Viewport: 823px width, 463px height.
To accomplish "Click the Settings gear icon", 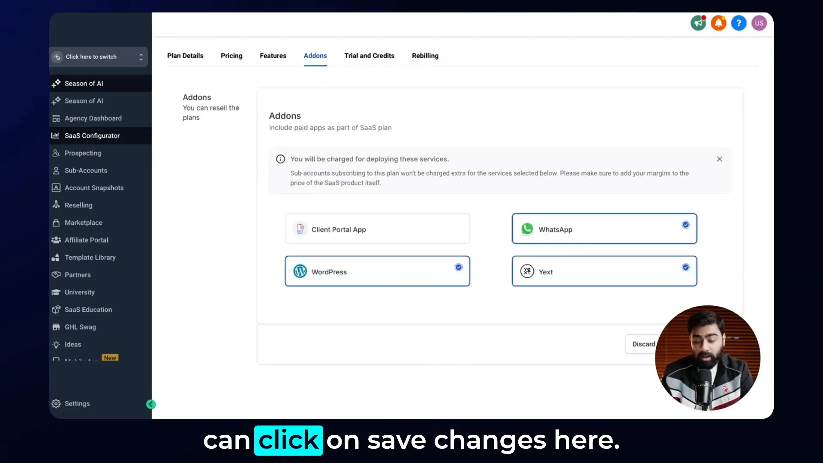I will (56, 404).
